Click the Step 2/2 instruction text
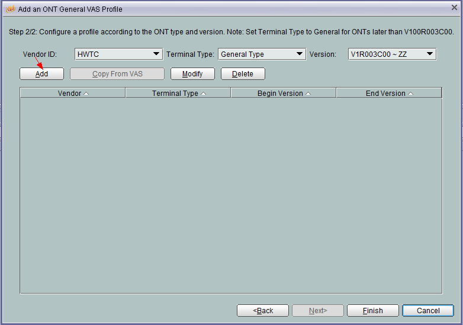The width and height of the screenshot is (463, 325). (231, 31)
